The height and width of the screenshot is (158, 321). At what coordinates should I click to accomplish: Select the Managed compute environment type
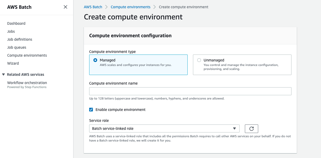(138, 65)
